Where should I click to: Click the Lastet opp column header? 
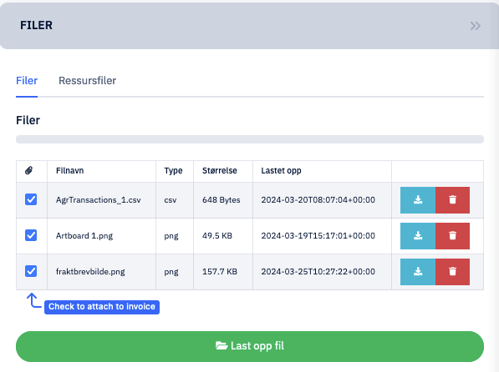(x=281, y=171)
